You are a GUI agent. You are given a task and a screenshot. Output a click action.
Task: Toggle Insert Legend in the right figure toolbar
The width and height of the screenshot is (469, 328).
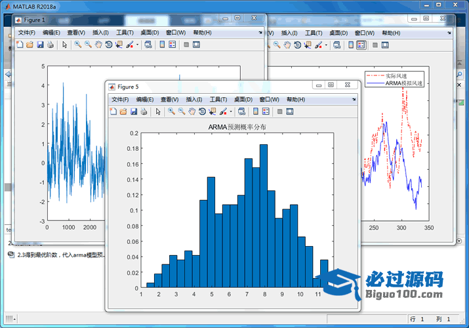coord(361,45)
